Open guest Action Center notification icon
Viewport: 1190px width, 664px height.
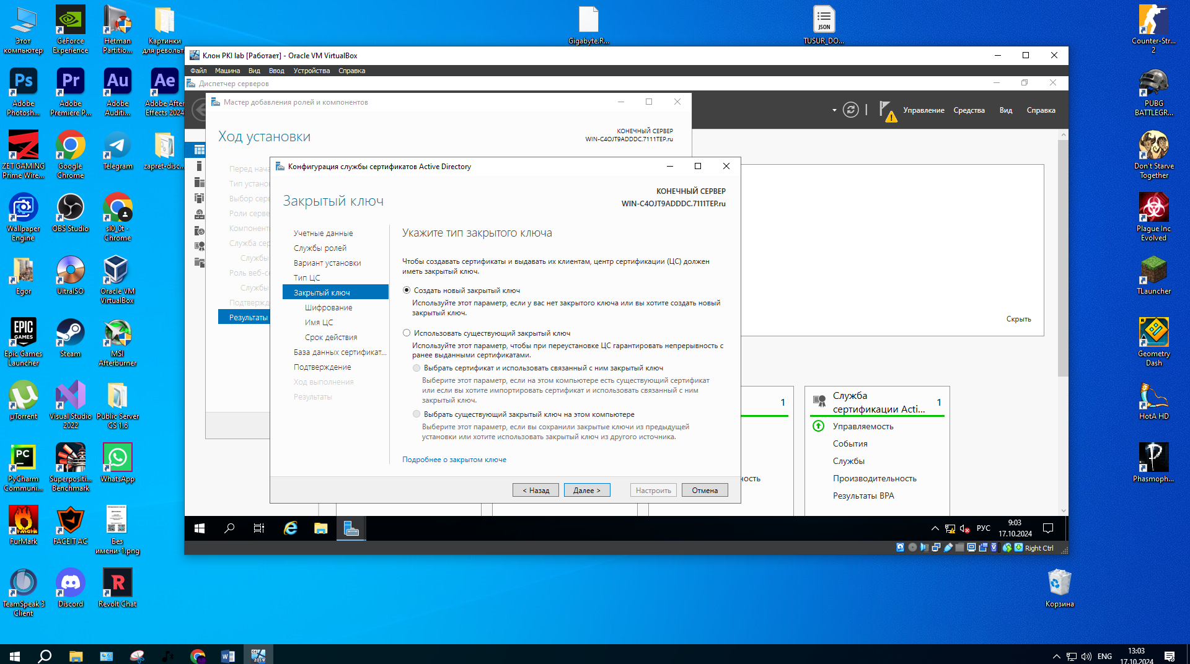[x=1048, y=528]
